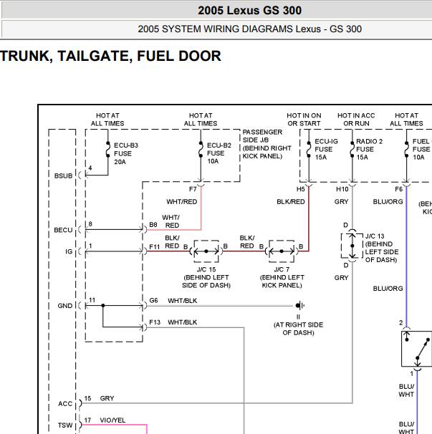
Task: Click the 'ECU-IG FUSE 15A' label
Action: point(326,150)
